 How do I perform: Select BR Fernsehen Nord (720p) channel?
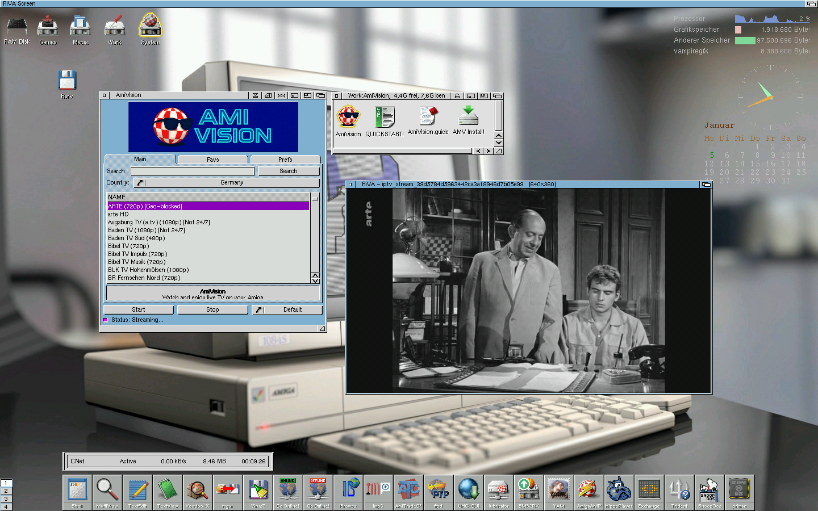pyautogui.click(x=208, y=278)
